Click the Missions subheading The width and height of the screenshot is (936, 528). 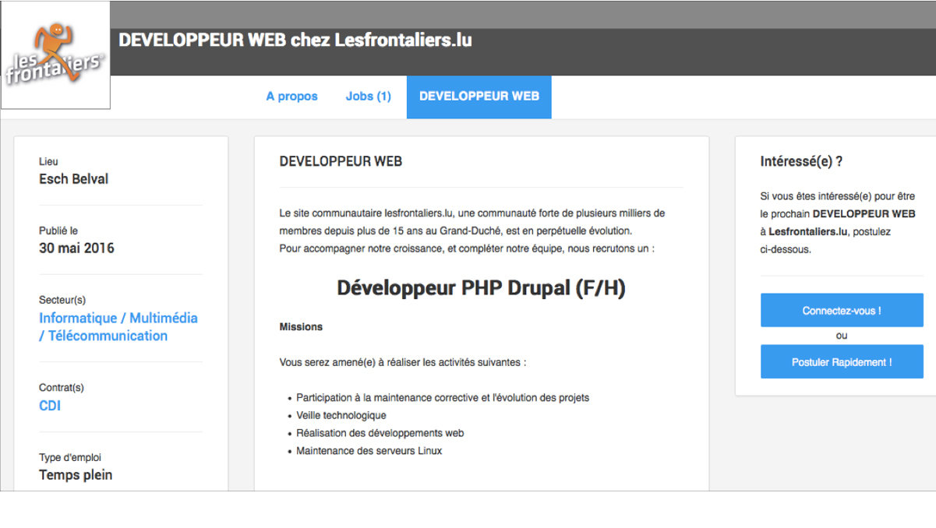point(301,327)
